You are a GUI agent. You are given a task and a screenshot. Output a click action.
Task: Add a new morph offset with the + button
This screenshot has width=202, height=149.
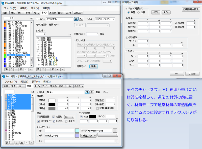coord(57,69)
